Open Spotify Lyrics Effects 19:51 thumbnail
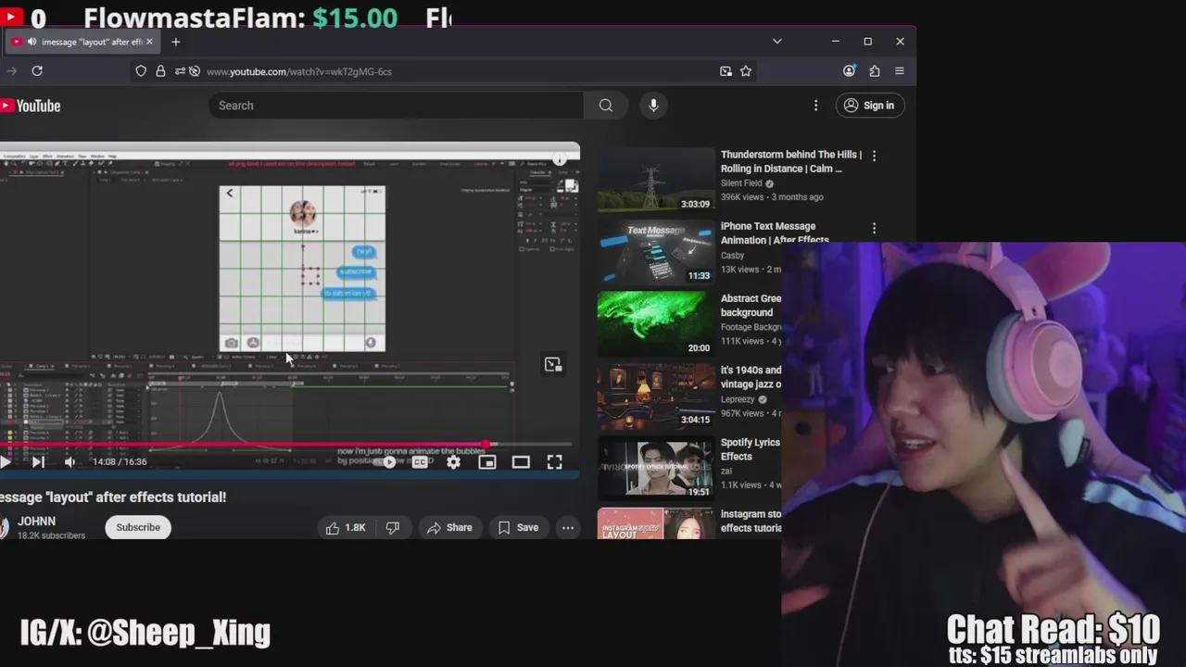 tap(656, 468)
